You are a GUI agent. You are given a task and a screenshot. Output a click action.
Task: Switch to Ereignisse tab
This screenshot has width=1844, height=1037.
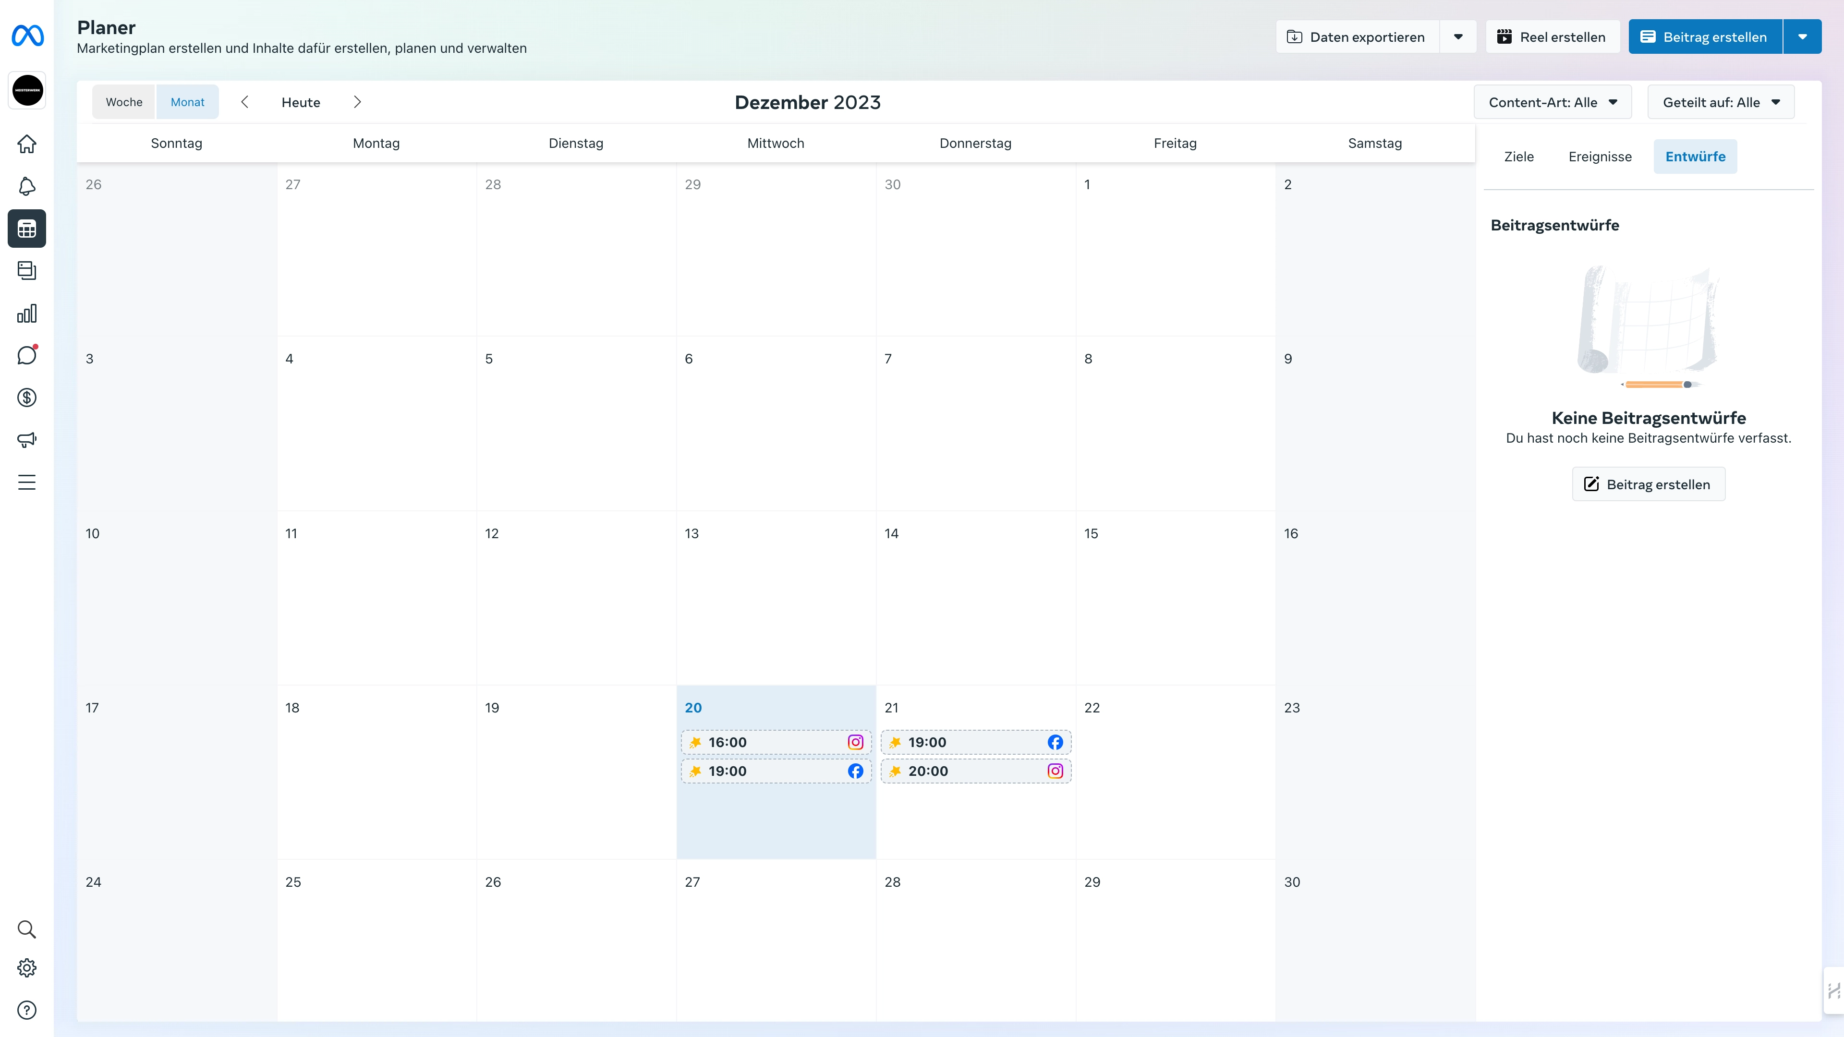[x=1600, y=156]
